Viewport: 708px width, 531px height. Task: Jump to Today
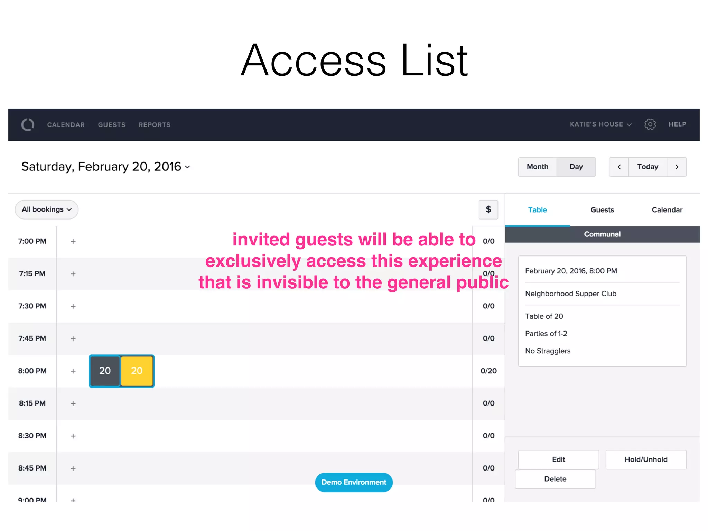648,167
